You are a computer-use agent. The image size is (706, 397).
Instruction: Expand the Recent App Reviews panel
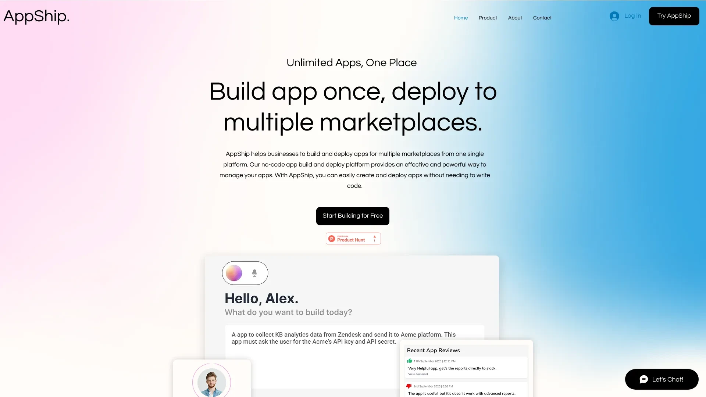click(434, 350)
